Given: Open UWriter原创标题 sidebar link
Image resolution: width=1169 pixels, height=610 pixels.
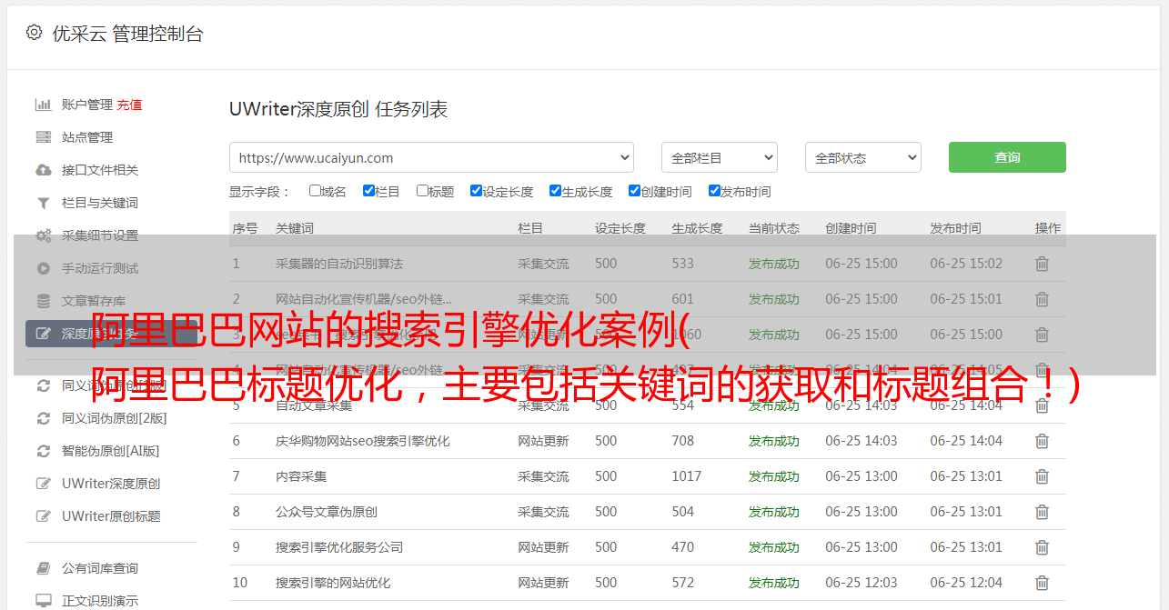Looking at the screenshot, I should 111,516.
